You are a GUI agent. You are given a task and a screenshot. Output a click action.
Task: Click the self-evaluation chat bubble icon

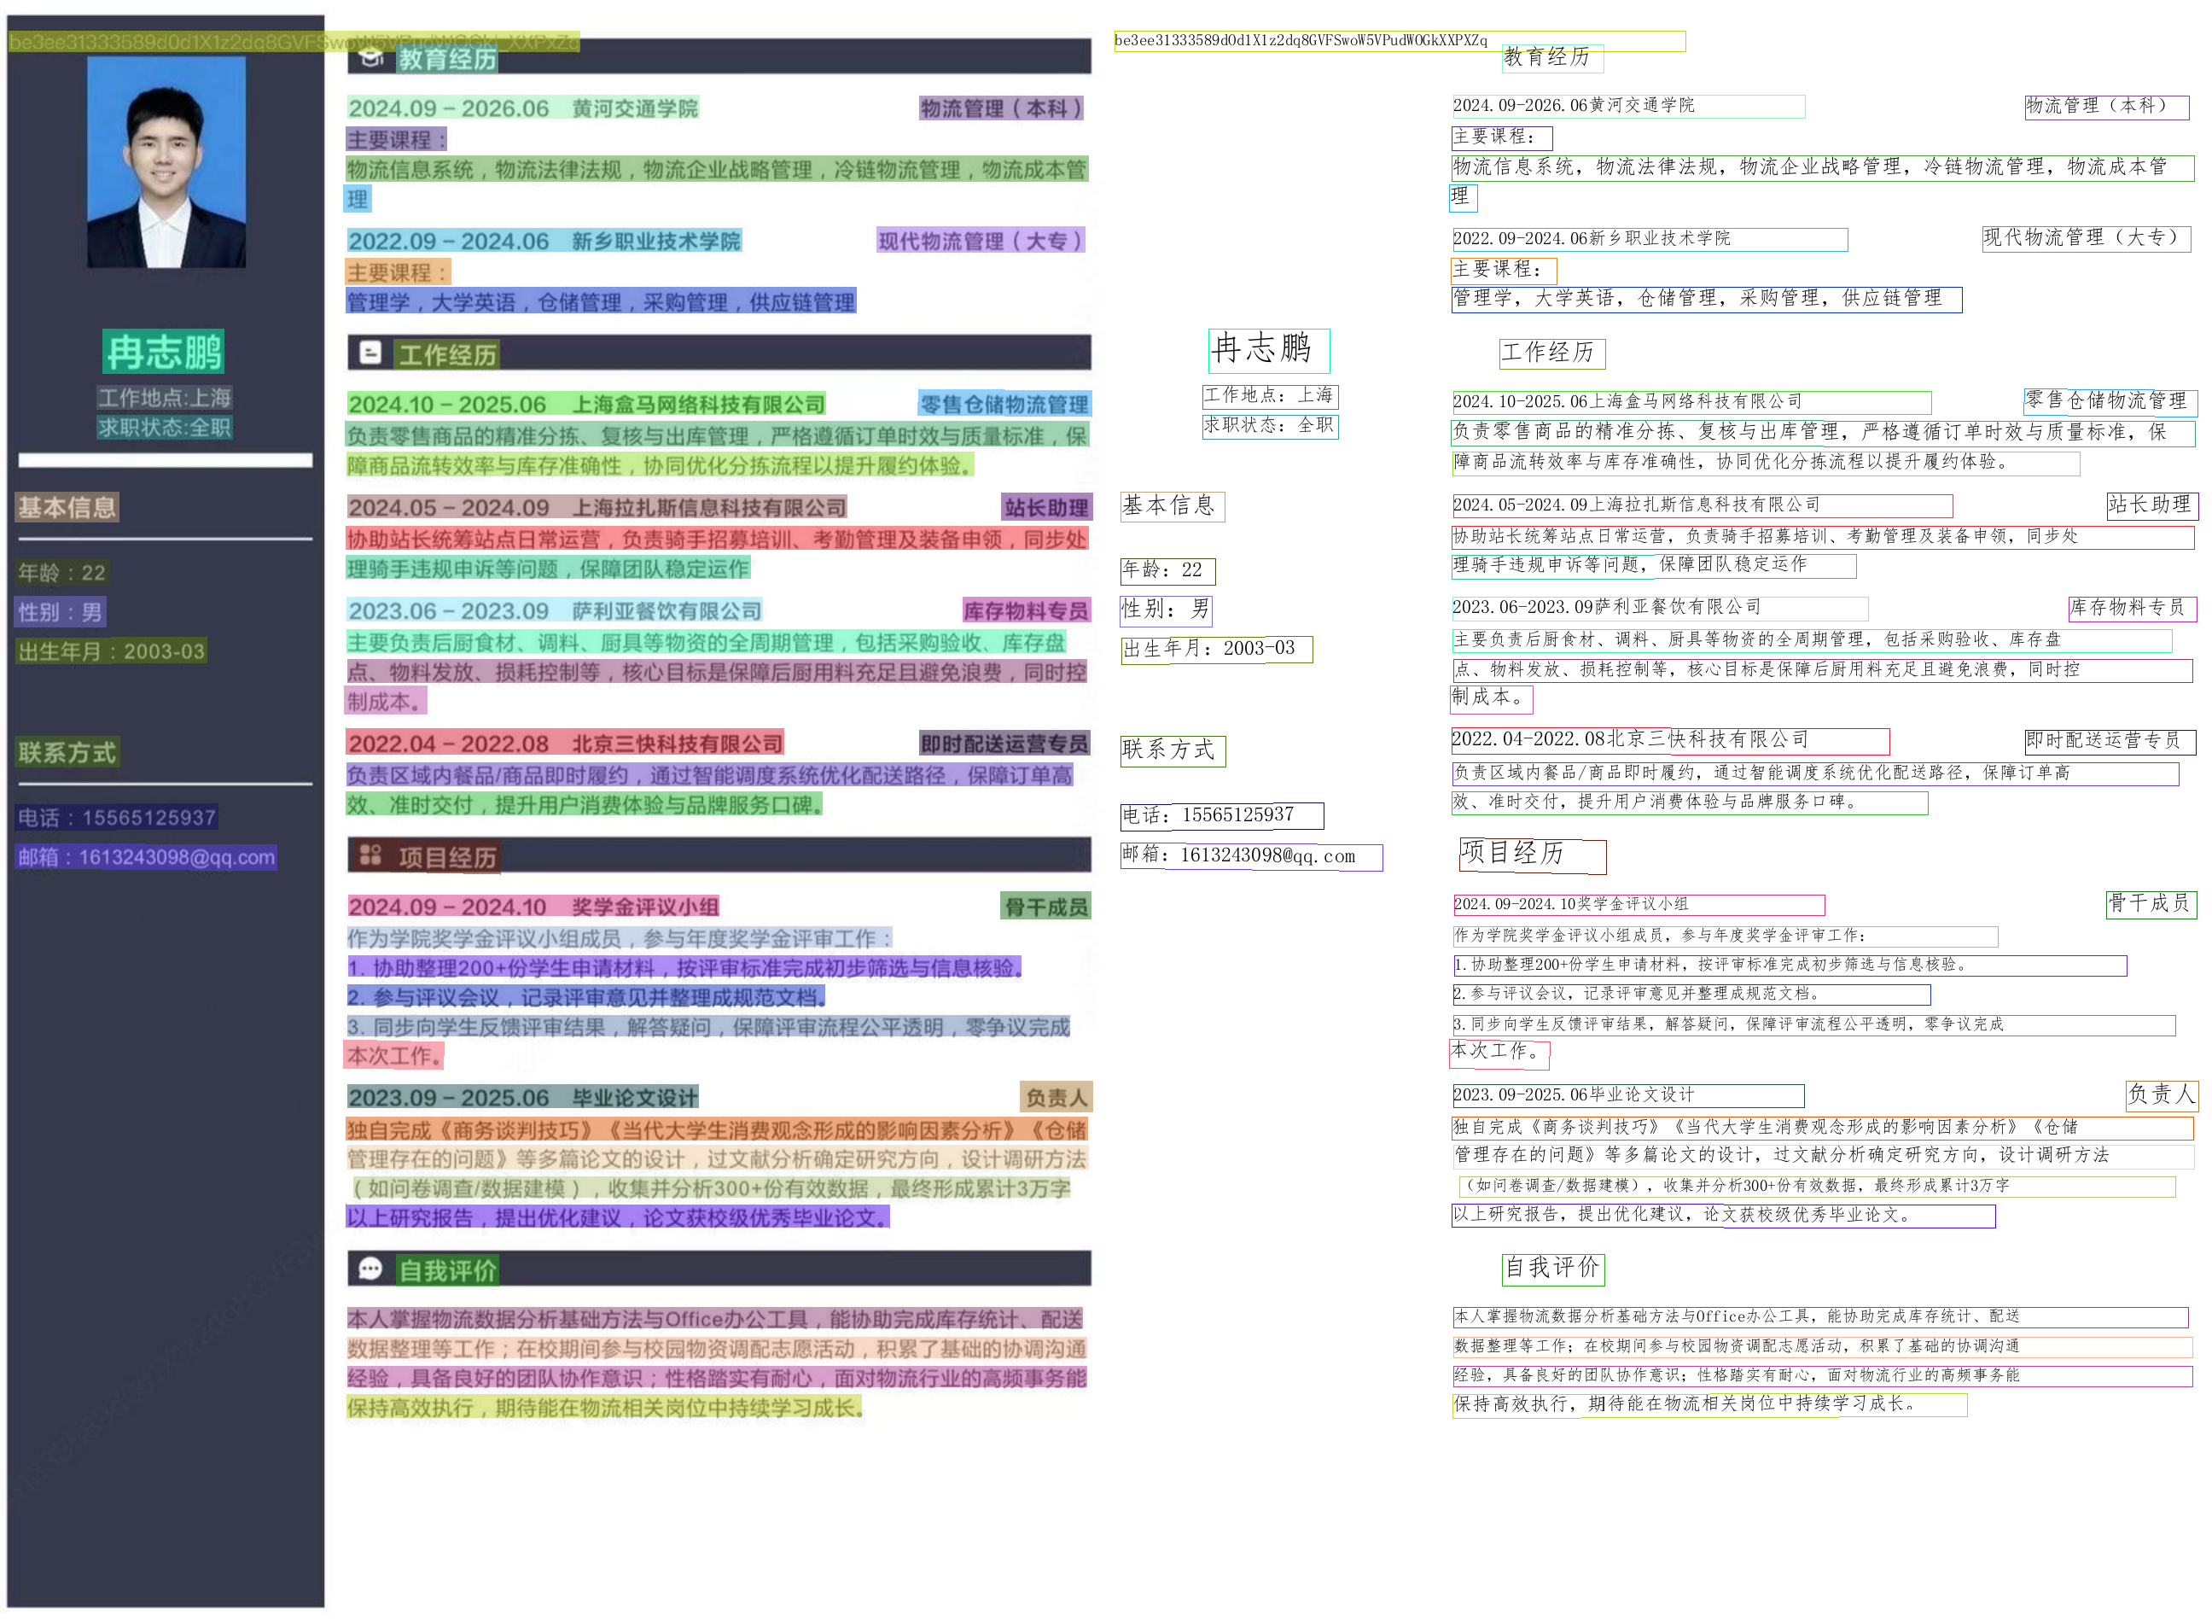coord(370,1269)
